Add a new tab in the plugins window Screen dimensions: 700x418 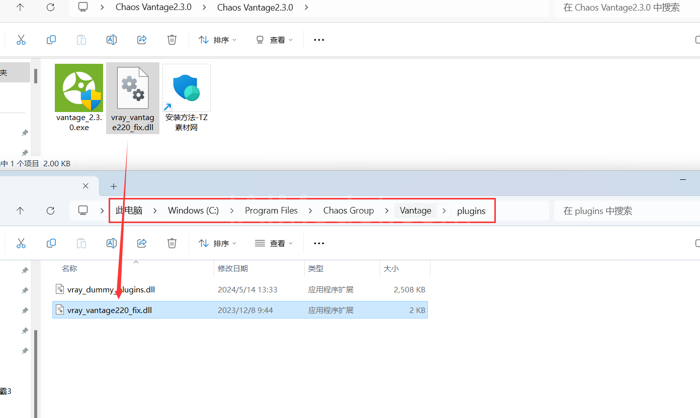[114, 186]
